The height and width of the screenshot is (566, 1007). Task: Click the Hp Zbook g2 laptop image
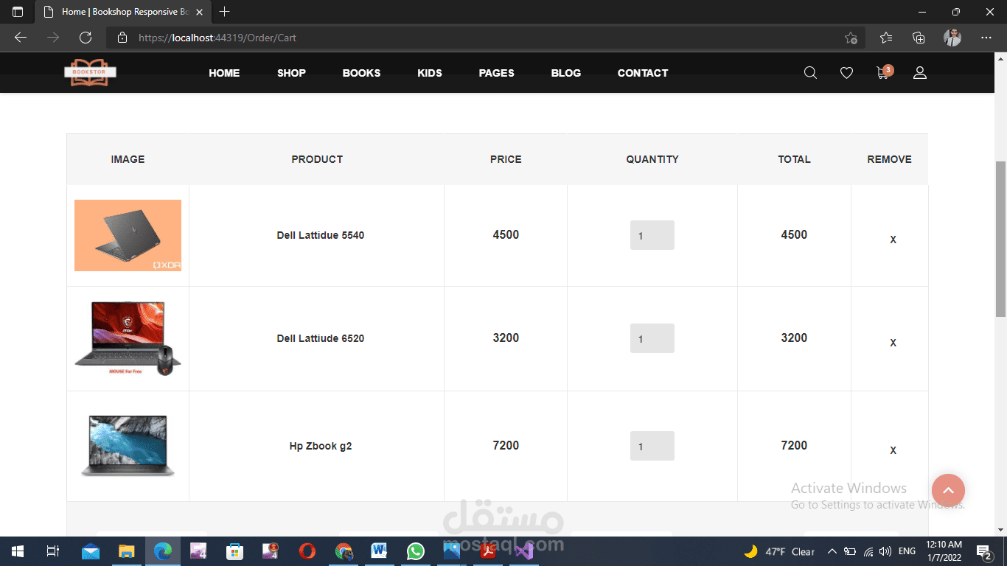(x=128, y=446)
